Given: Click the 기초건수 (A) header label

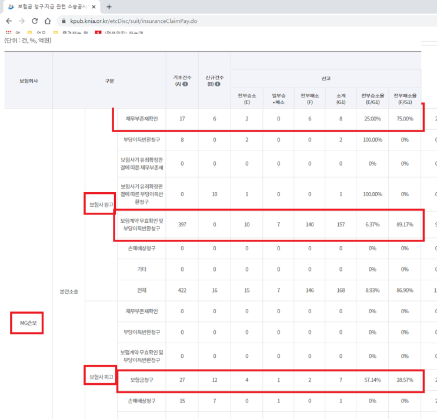Looking at the screenshot, I should (x=182, y=81).
